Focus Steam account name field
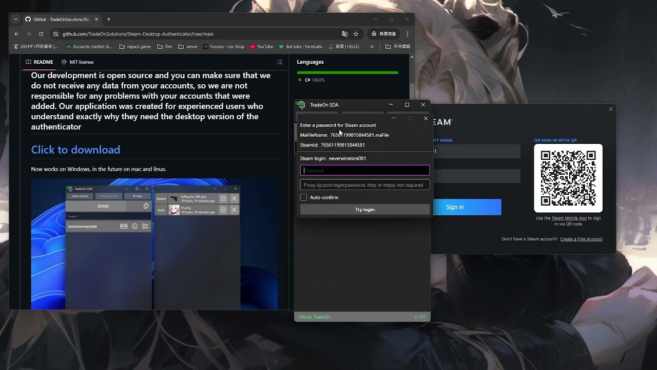This screenshot has width=657, height=370. tap(477, 151)
